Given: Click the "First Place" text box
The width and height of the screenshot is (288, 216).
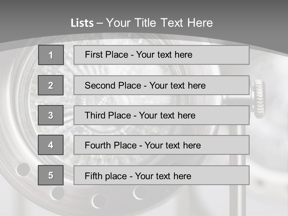Looking at the screenshot, I should click(161, 55).
